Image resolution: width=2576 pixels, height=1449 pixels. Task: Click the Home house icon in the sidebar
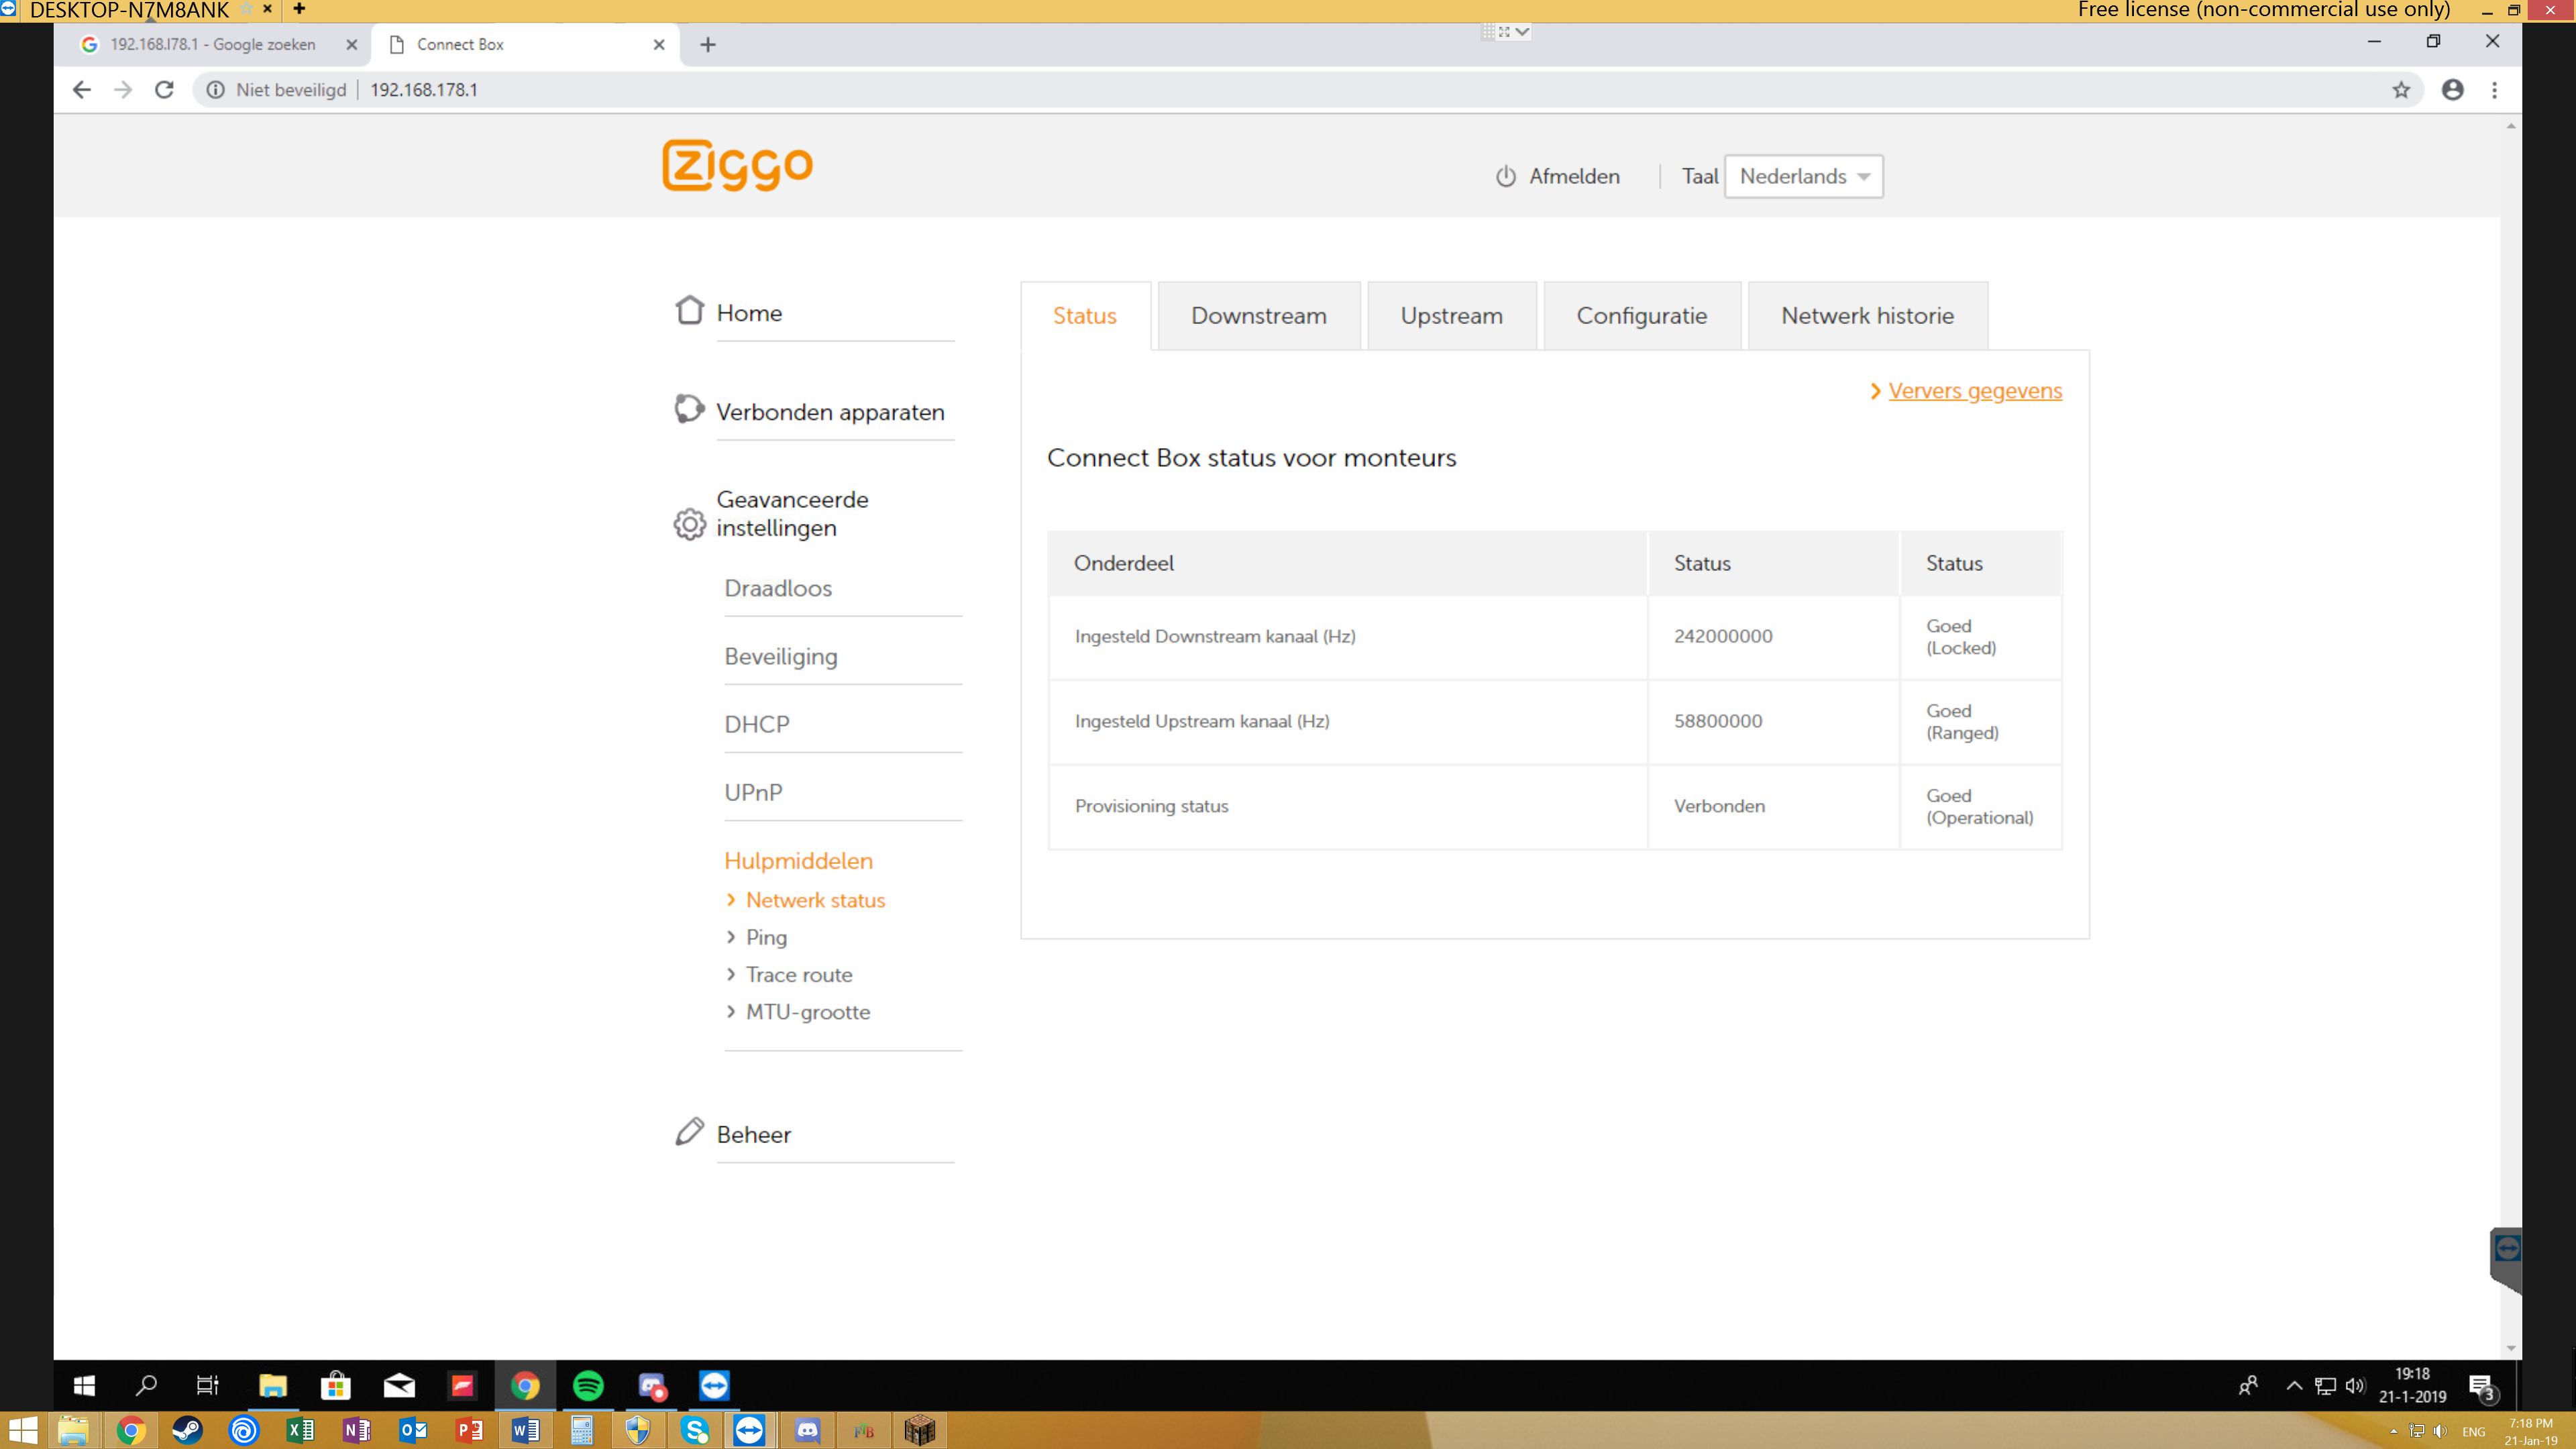click(689, 310)
